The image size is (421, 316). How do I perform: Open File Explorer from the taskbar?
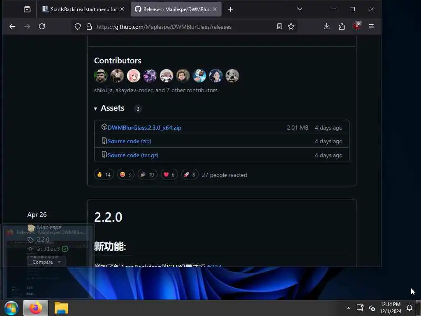61,308
